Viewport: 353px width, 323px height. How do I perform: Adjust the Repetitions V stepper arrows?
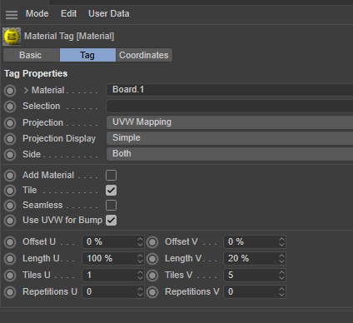[x=281, y=291]
